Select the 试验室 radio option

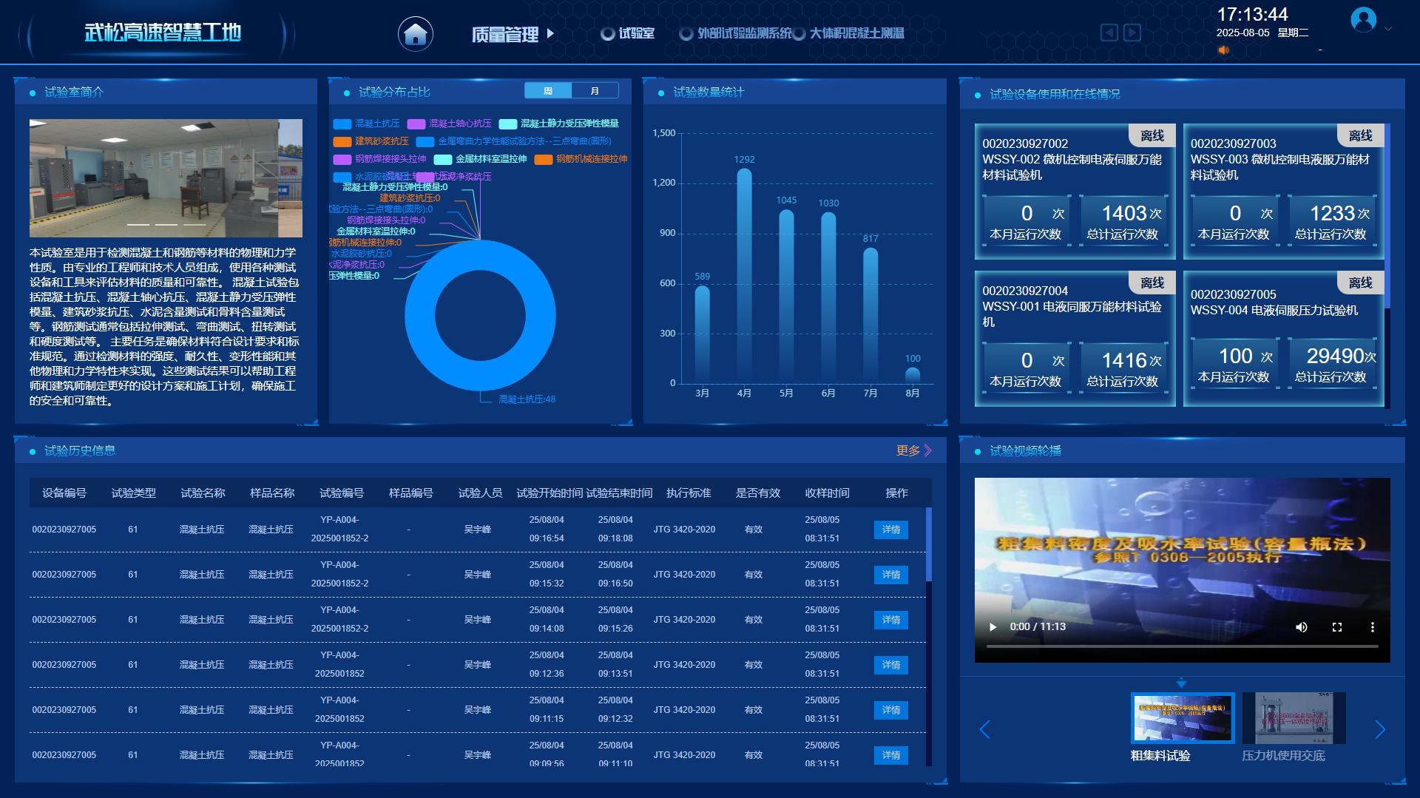pyautogui.click(x=608, y=34)
